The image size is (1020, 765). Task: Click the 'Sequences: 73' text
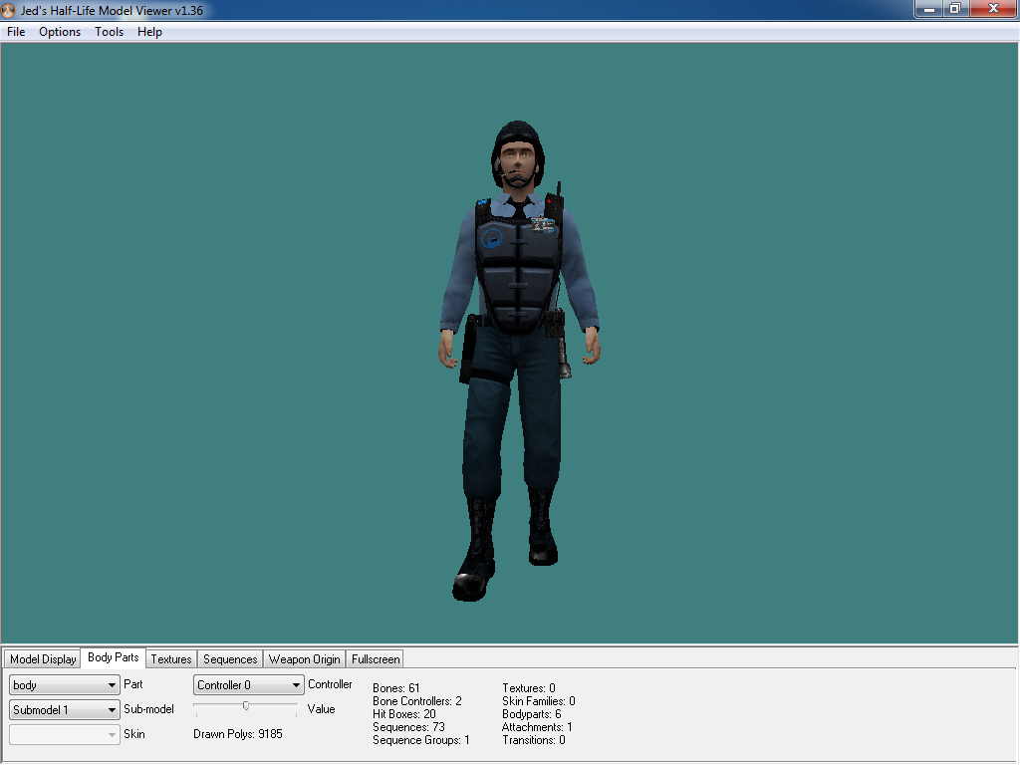(408, 727)
